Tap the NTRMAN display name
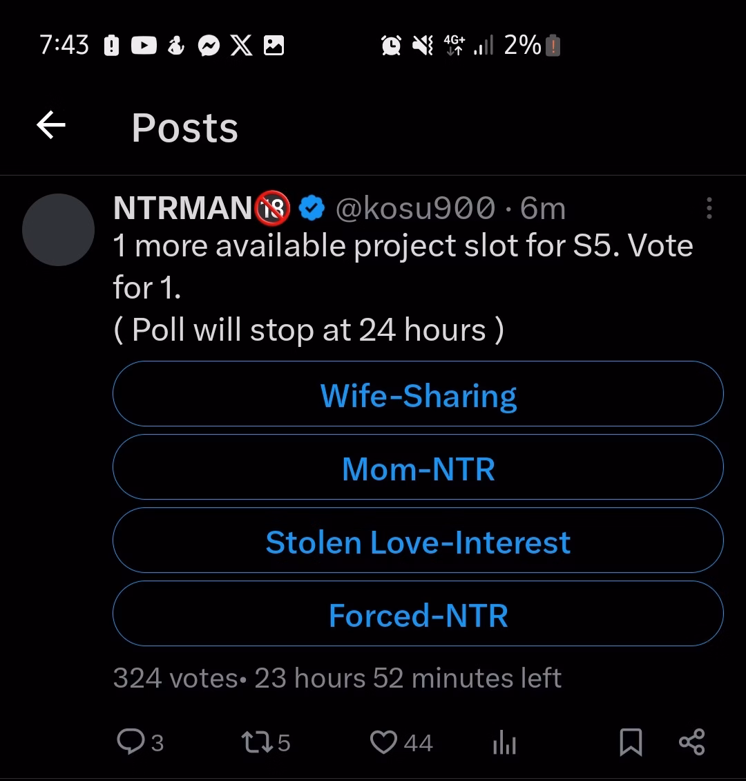The image size is (746, 781). tap(183, 208)
